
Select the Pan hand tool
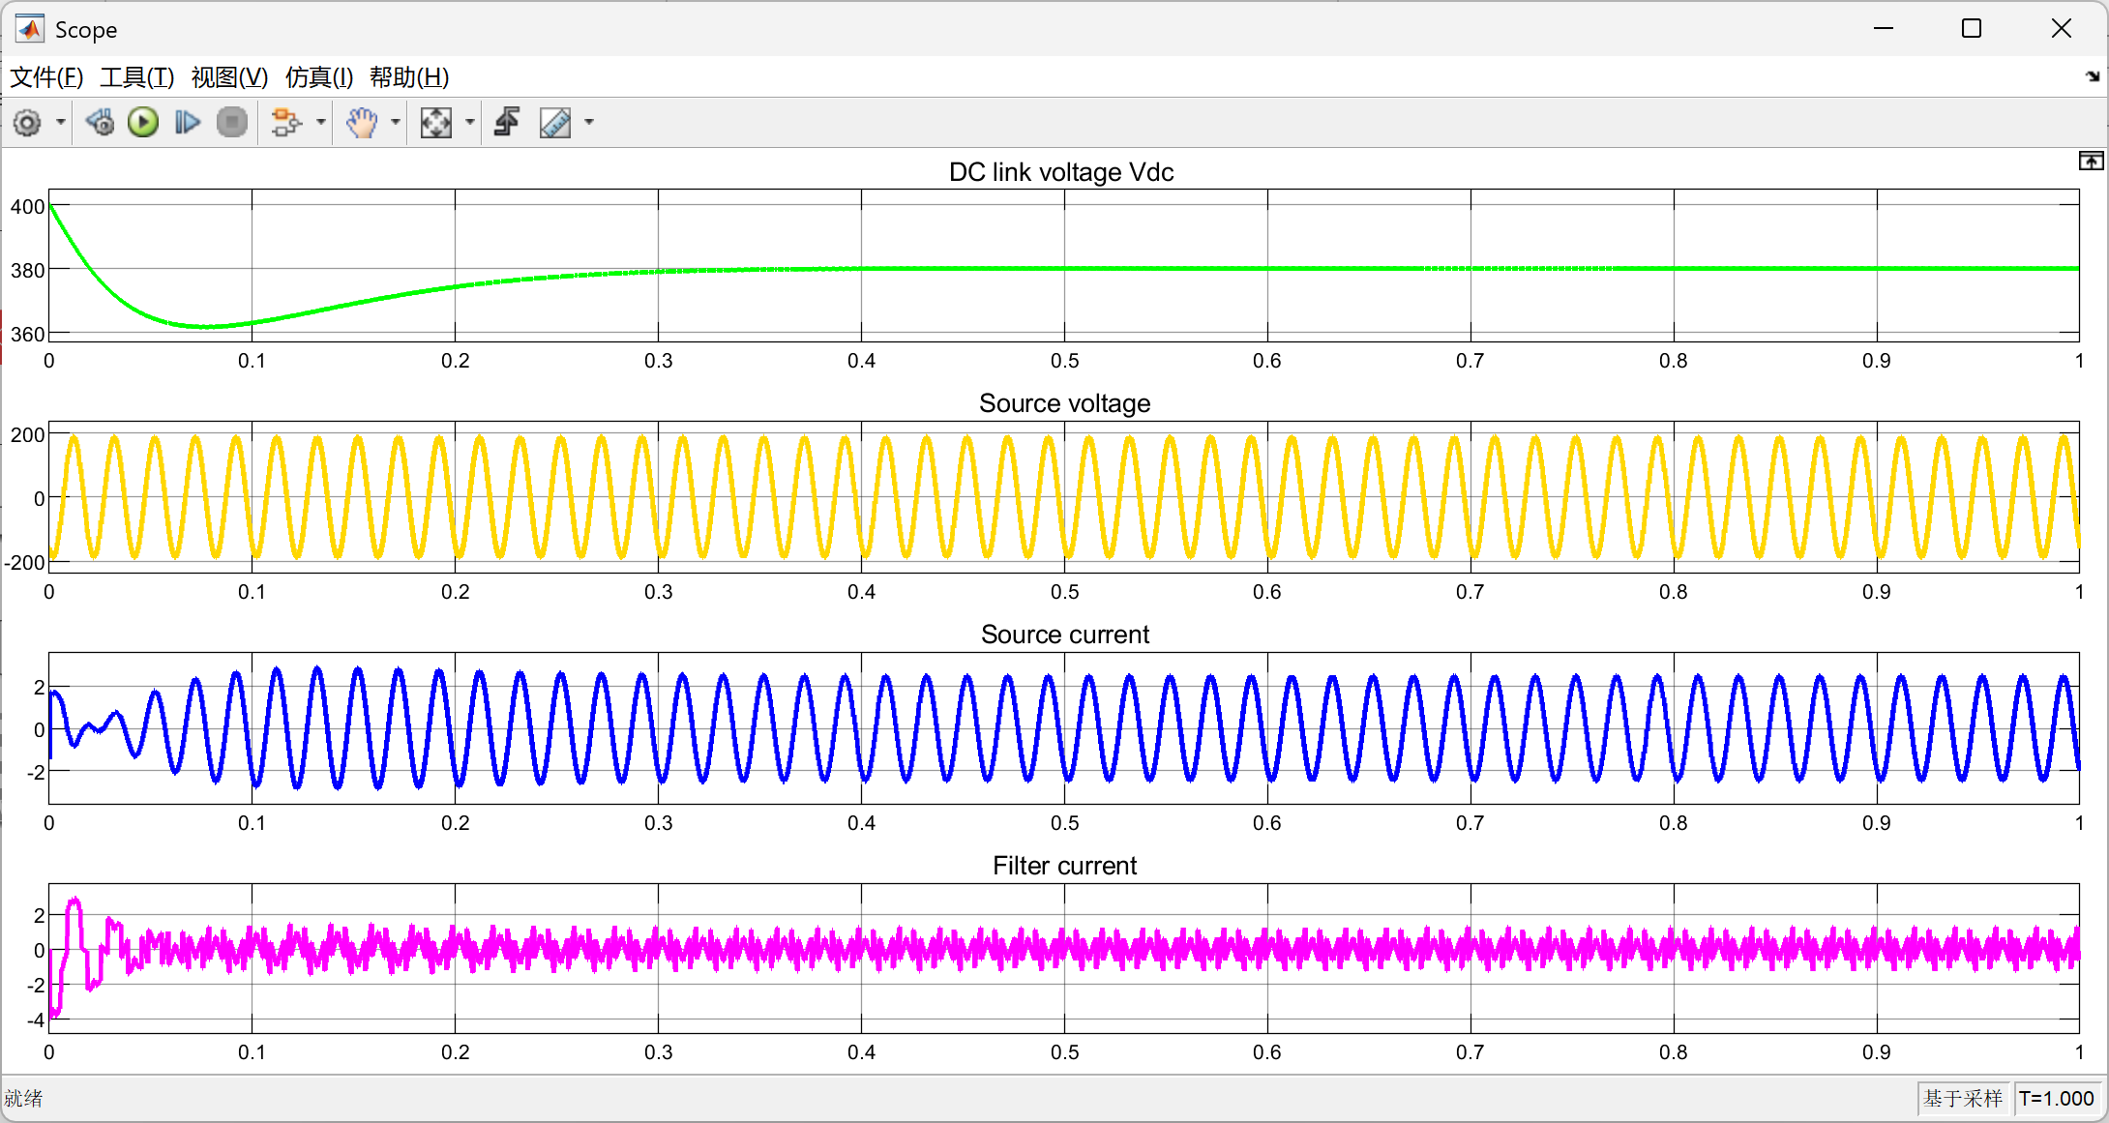362,123
